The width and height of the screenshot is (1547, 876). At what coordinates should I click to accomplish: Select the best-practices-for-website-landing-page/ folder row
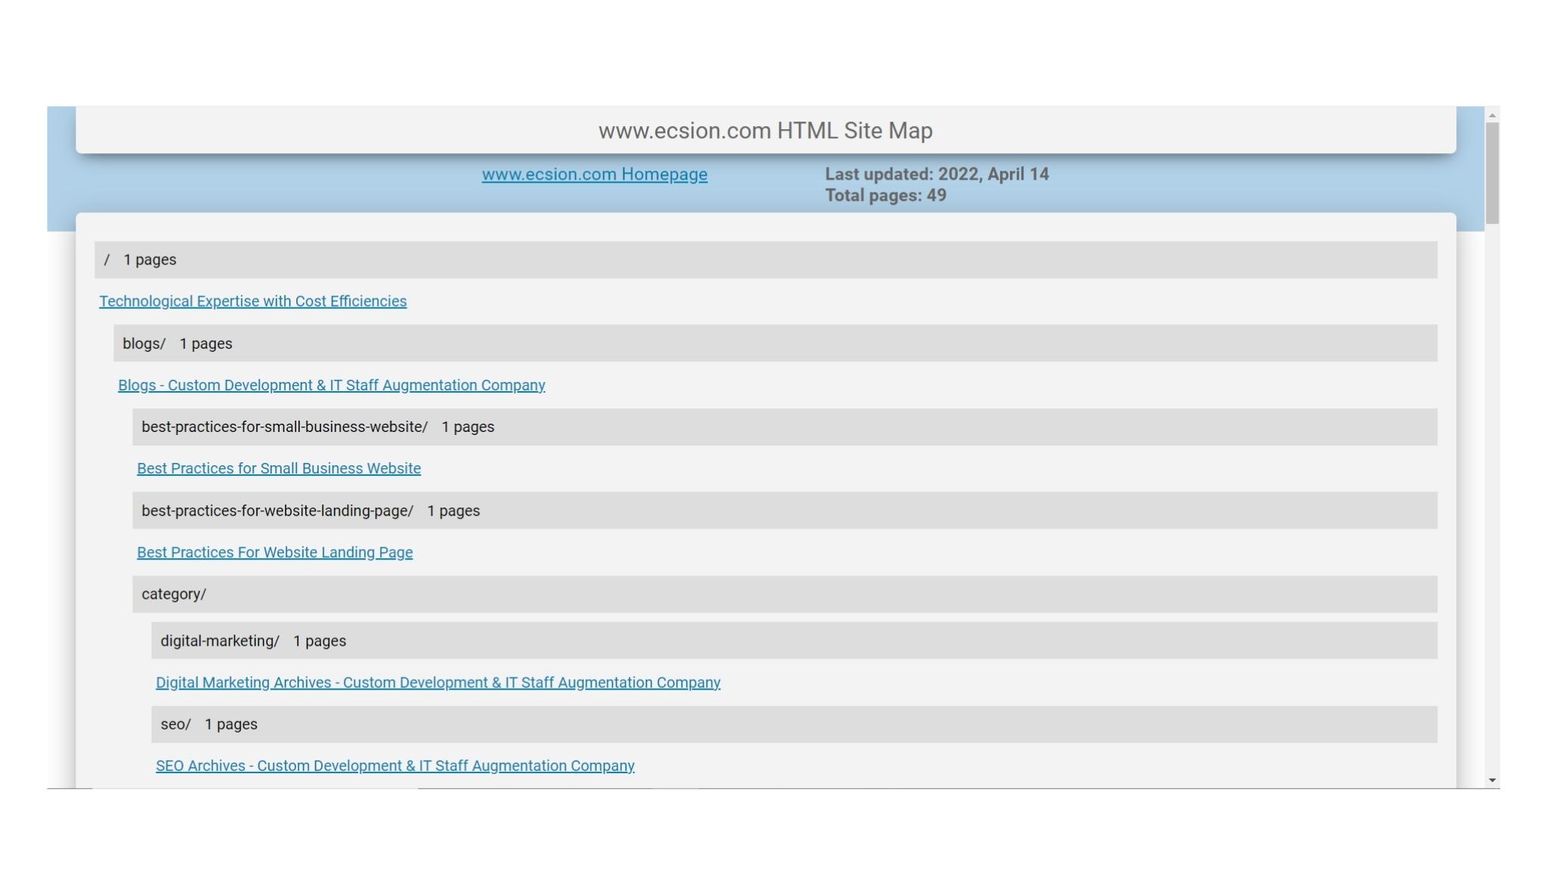[785, 510]
